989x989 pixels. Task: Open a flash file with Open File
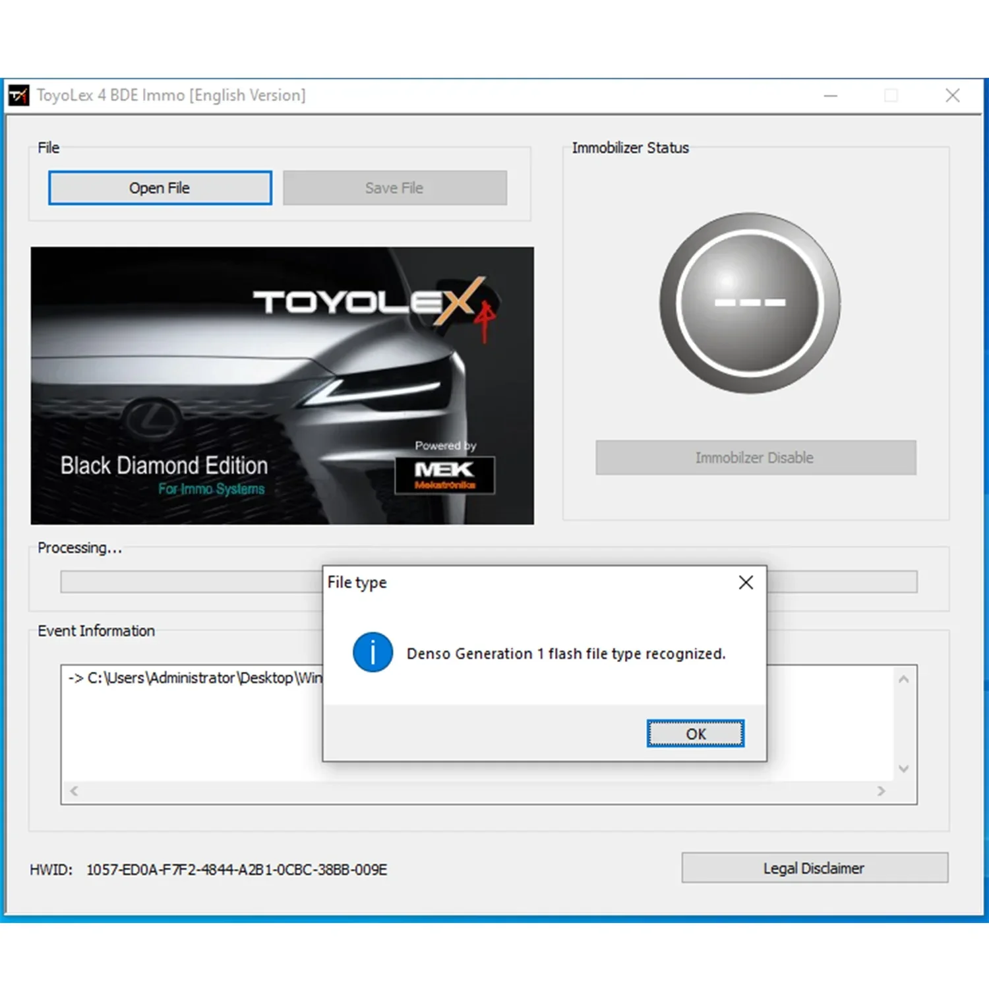pos(159,188)
